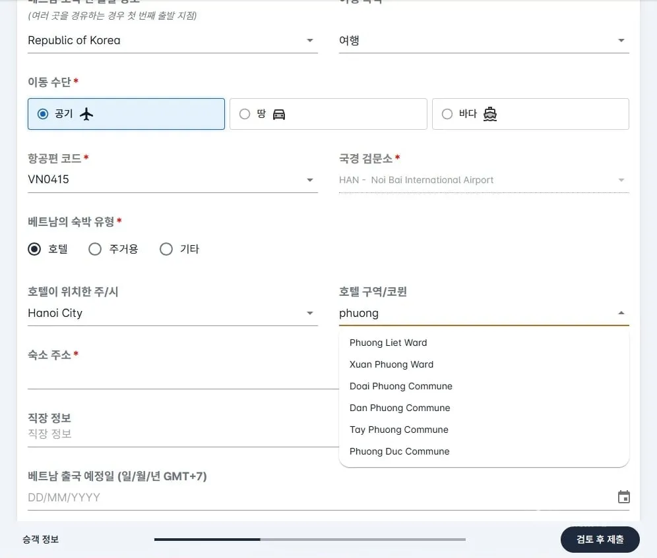Click the 직장 정보 workplace input field
This screenshot has height=558, width=657.
click(x=183, y=434)
